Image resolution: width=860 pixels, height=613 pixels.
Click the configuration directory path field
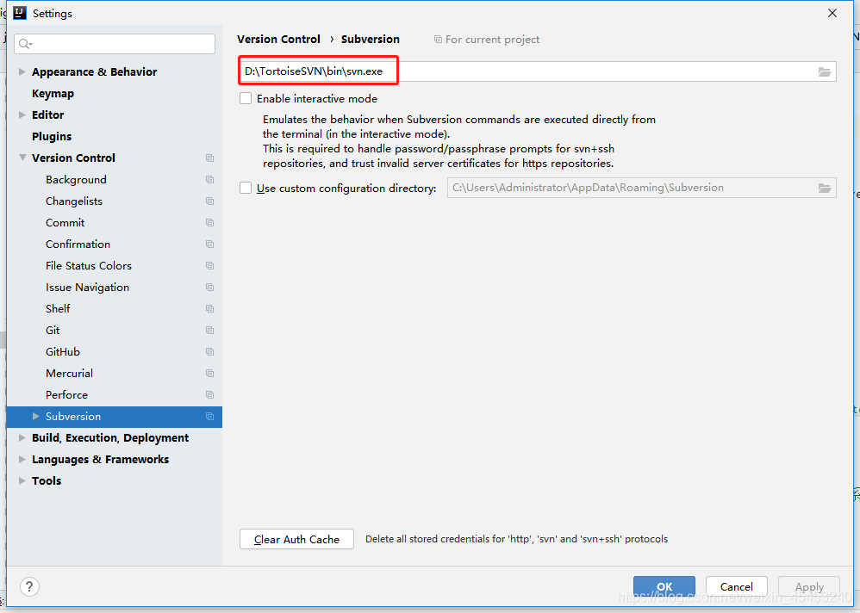[642, 188]
